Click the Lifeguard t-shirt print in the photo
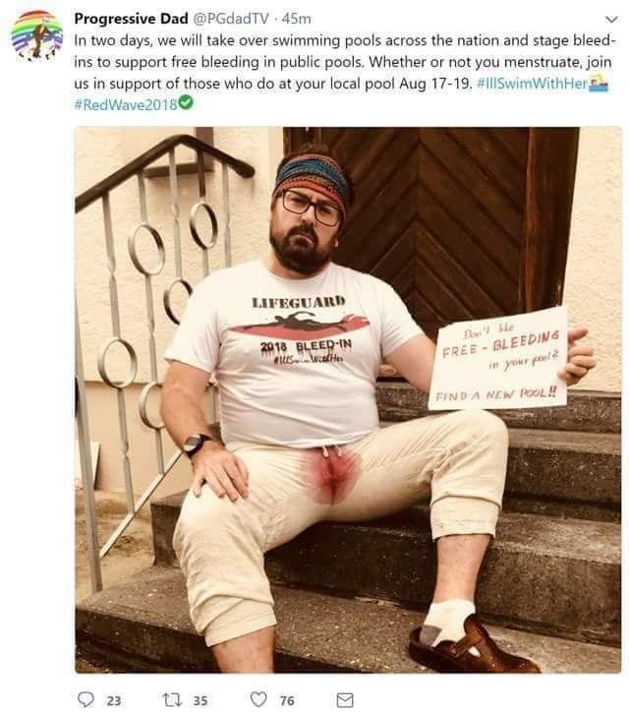The width and height of the screenshot is (629, 713). pyautogui.click(x=300, y=329)
